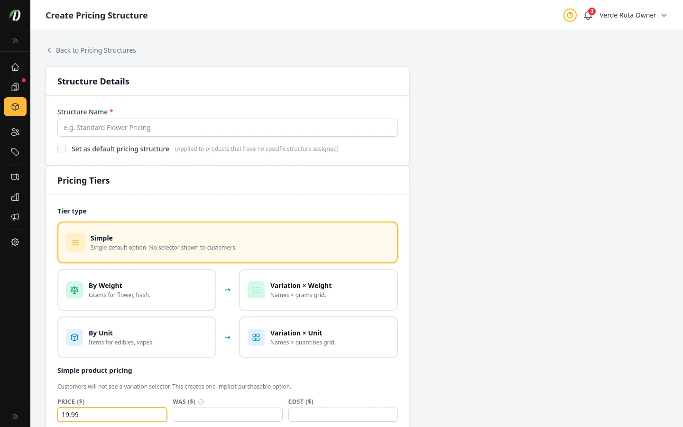The width and height of the screenshot is (683, 427).
Task: Open the Home dashboard from the sidebar
Action: click(15, 67)
